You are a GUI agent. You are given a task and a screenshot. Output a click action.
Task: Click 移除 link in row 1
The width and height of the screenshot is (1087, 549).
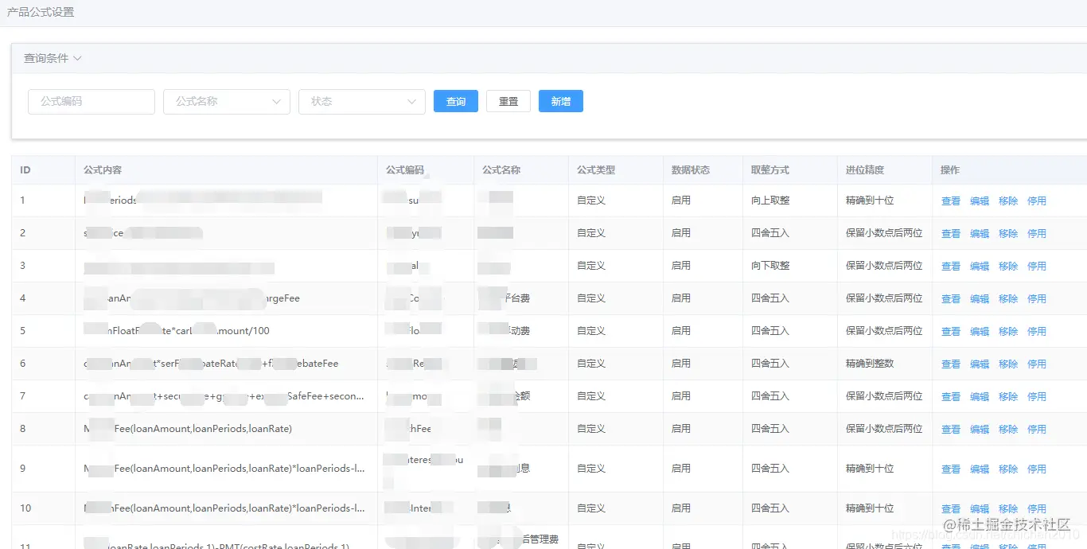(1008, 201)
